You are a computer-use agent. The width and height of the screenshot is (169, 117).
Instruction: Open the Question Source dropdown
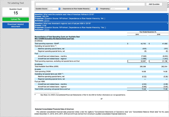[54, 9]
